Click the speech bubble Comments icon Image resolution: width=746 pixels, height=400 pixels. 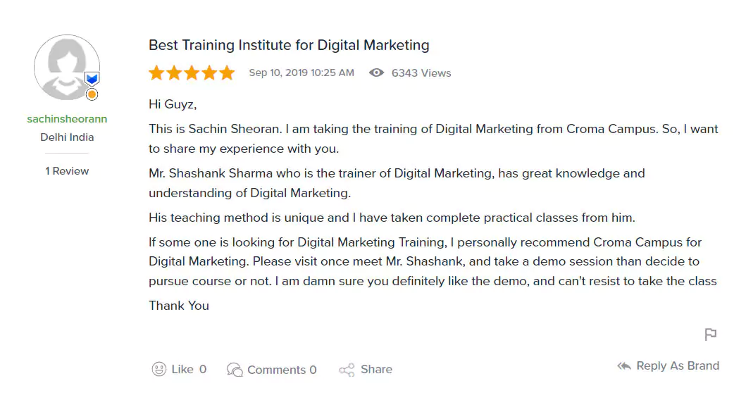(x=235, y=369)
